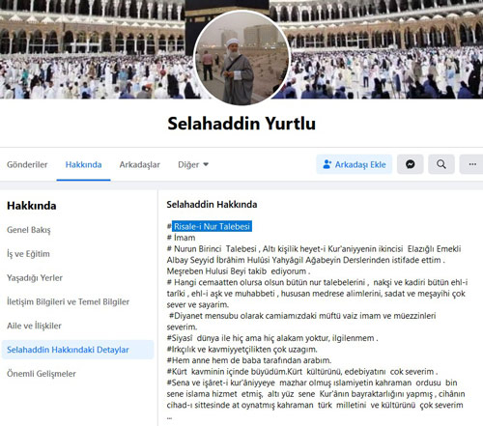This screenshot has height=426, width=483.
Task: Search this profile with the magnifier icon
Action: [441, 164]
